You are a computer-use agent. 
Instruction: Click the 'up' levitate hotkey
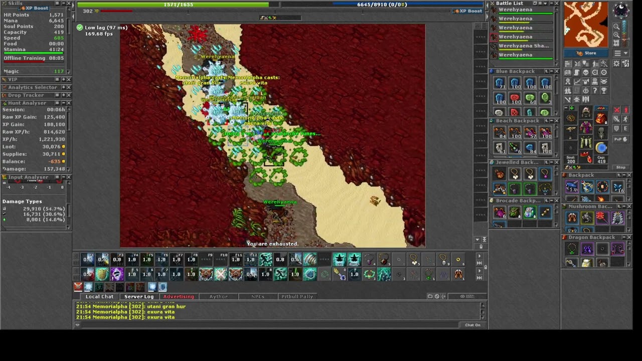click(340, 259)
